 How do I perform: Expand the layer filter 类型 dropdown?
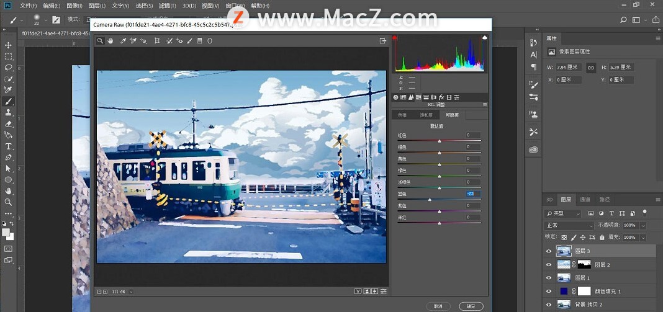[x=562, y=213]
